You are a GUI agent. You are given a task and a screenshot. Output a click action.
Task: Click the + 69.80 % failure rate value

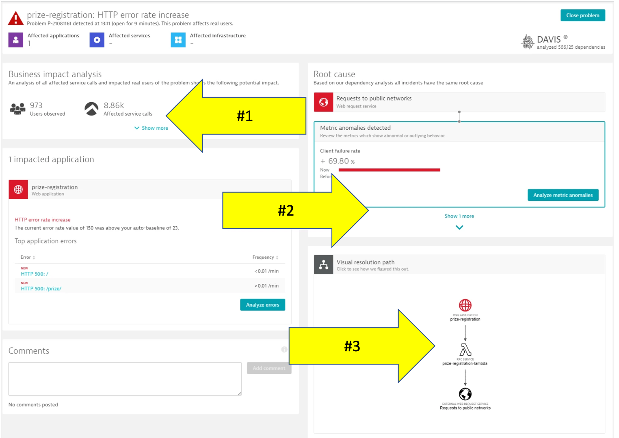coord(338,161)
